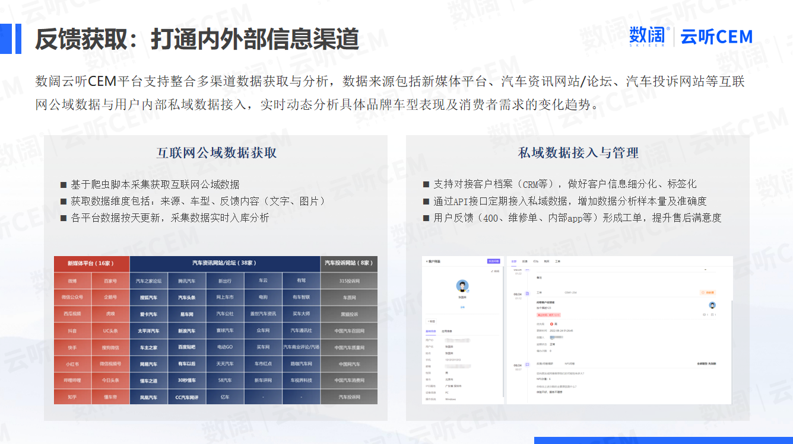Select the 应用信息 tab in customer panel
The image size is (793, 444).
[x=447, y=331]
